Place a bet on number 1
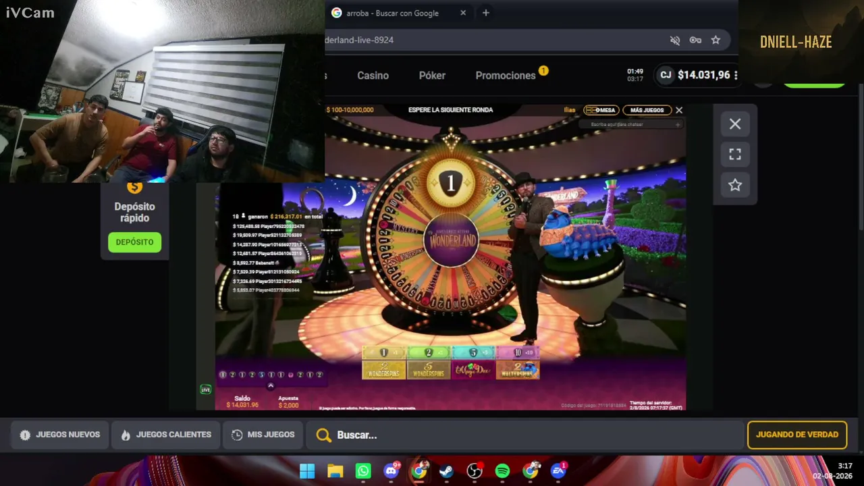 click(x=383, y=353)
